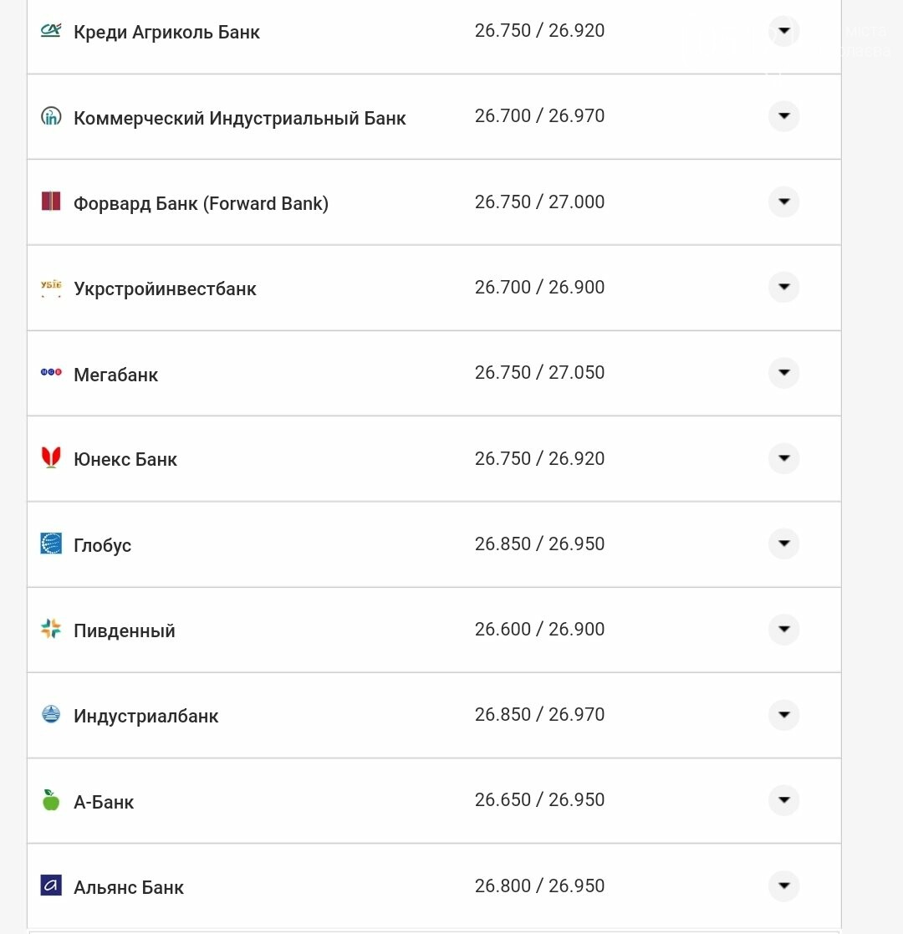Click the Альянс Банк dark blue logo
903x934 pixels.
pyautogui.click(x=51, y=886)
